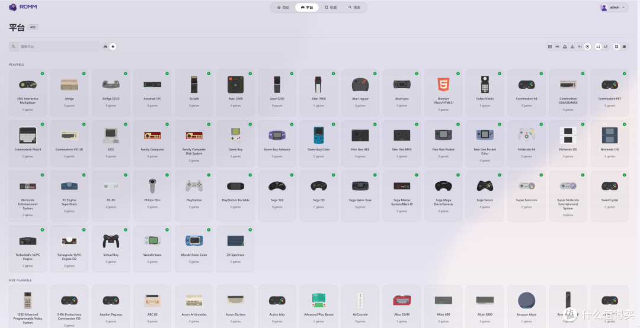Open the Atari 5200 platform
The image size is (640, 328).
[277, 92]
